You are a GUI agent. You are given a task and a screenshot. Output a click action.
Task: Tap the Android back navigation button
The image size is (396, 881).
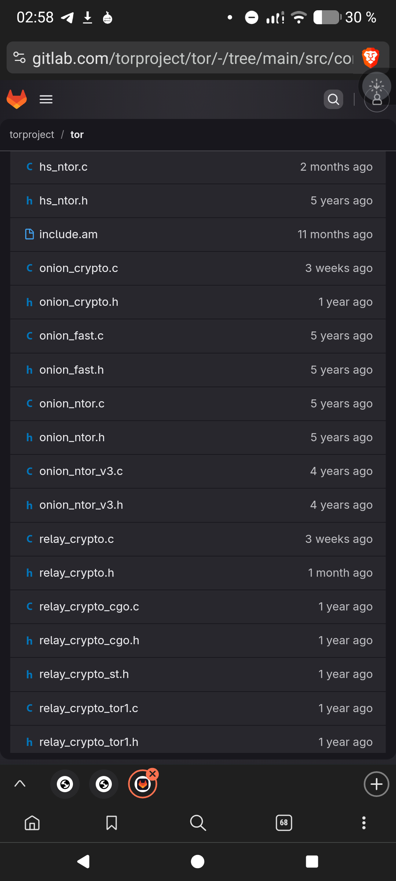(84, 861)
